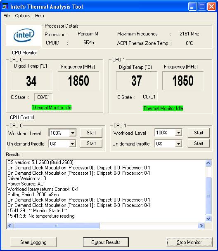Click CPU 0 Thermal Monitor Idle status
Image resolution: width=218 pixels, height=251 pixels.
coord(52,108)
